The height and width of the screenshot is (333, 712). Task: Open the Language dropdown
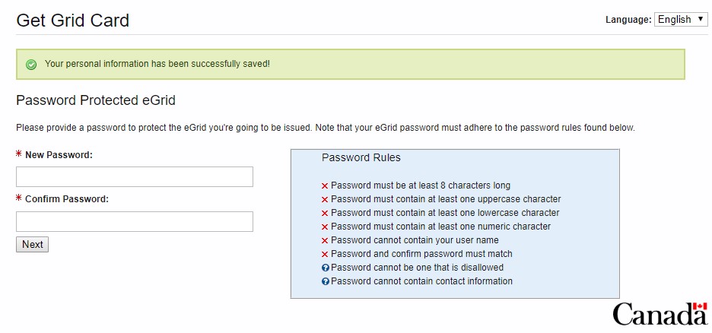coord(681,20)
